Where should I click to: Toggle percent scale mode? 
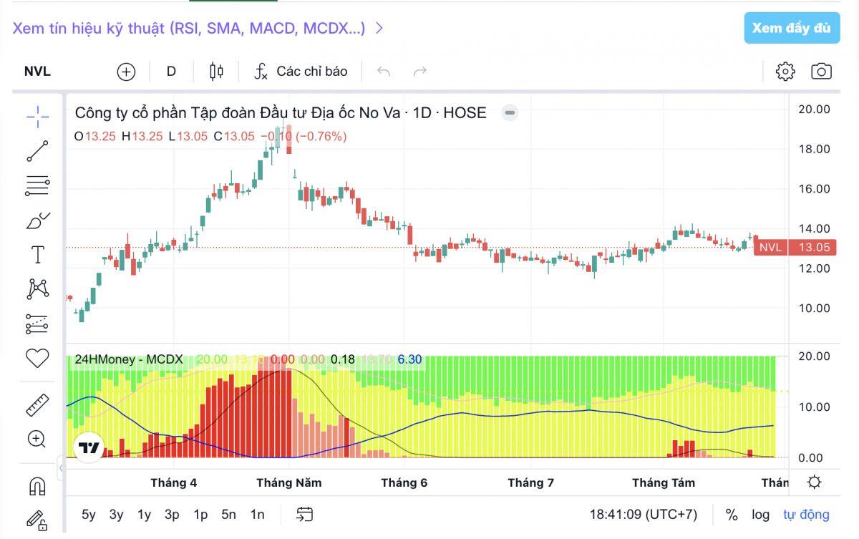732,514
